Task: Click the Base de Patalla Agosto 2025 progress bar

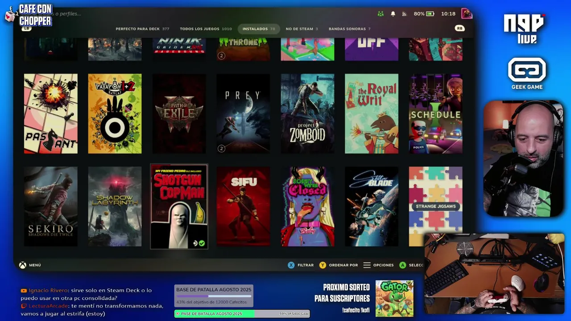Action: [214, 296]
